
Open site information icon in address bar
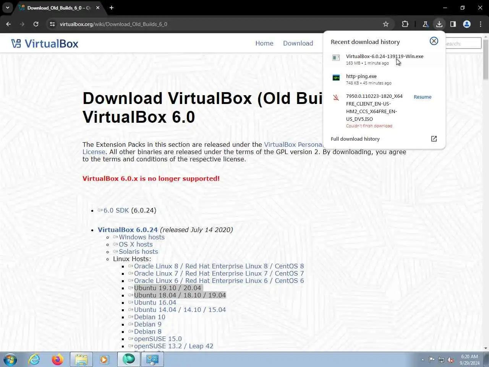click(x=52, y=24)
